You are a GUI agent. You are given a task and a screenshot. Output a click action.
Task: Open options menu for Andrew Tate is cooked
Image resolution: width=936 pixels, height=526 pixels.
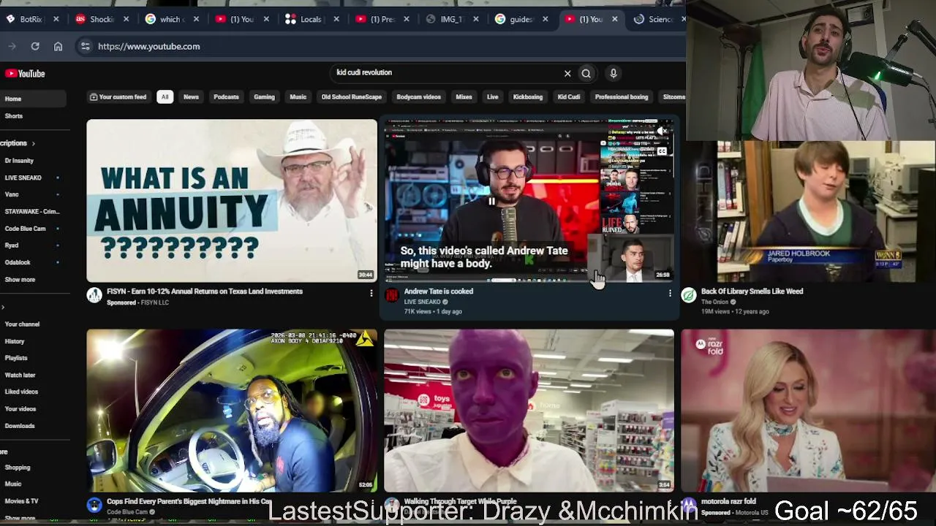click(670, 293)
